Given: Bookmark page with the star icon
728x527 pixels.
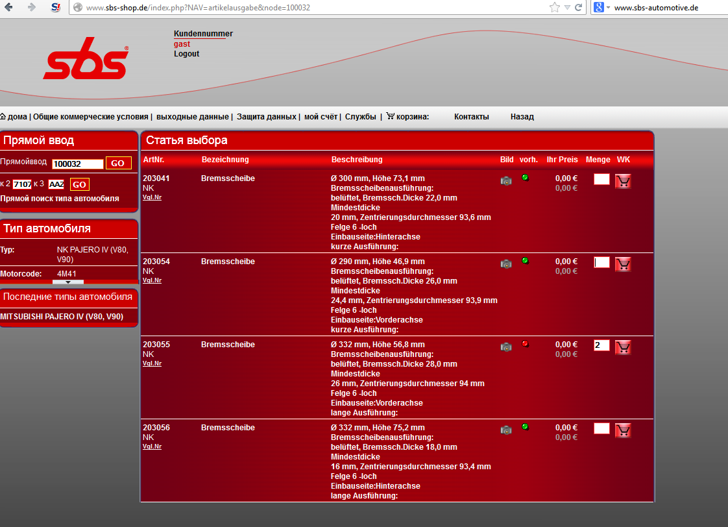Looking at the screenshot, I should [x=555, y=8].
